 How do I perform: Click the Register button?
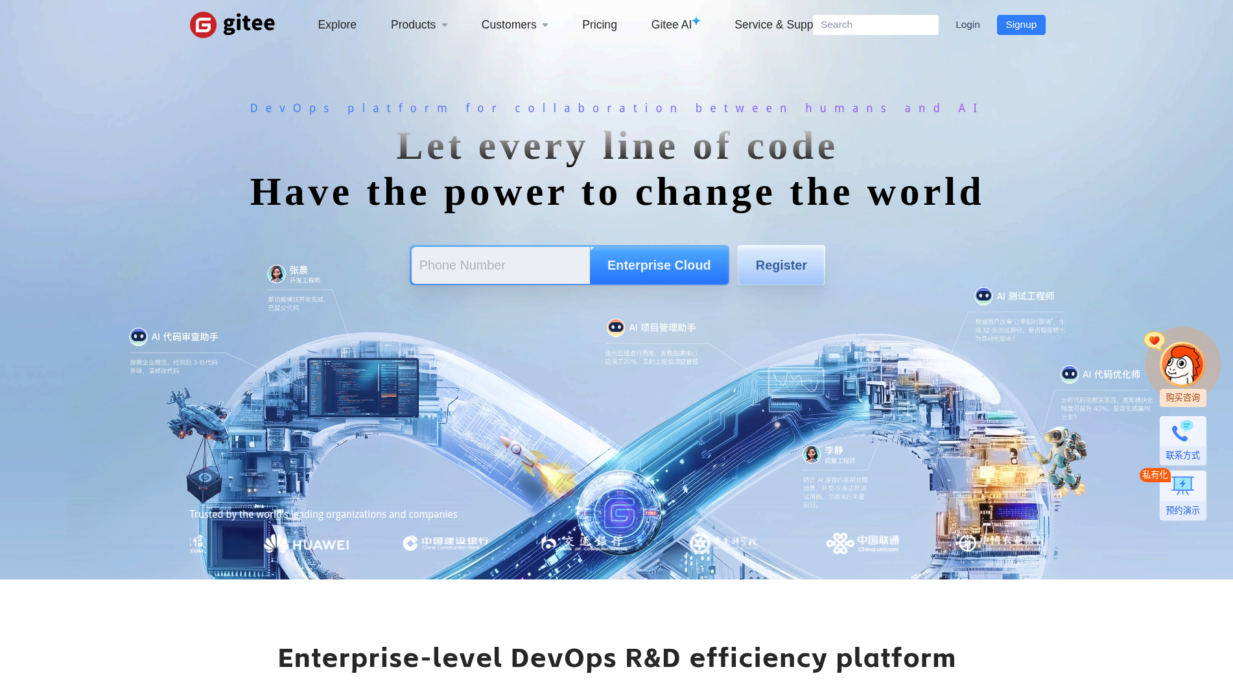tap(781, 265)
